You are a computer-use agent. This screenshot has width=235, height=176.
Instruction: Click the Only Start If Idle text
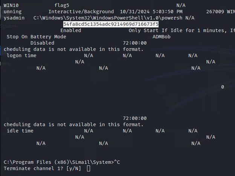(x=158, y=30)
